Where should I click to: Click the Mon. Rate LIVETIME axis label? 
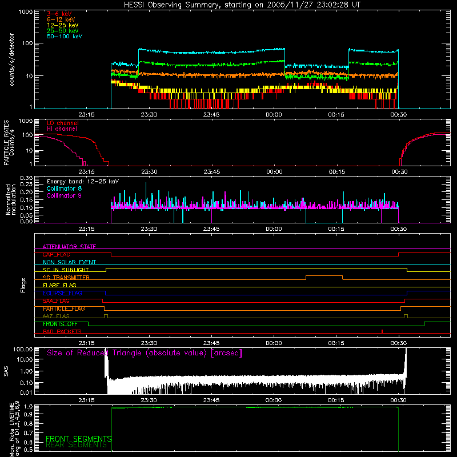click(14, 429)
